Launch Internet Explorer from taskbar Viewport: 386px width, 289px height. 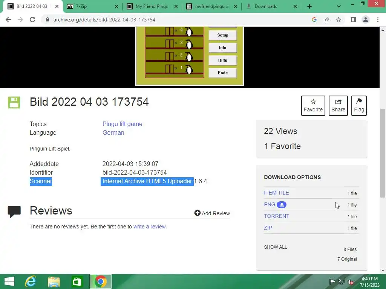point(31,281)
